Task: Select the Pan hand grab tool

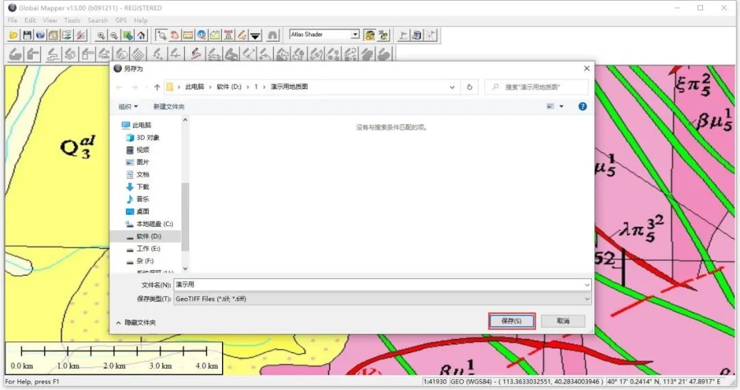Action: (x=175, y=35)
